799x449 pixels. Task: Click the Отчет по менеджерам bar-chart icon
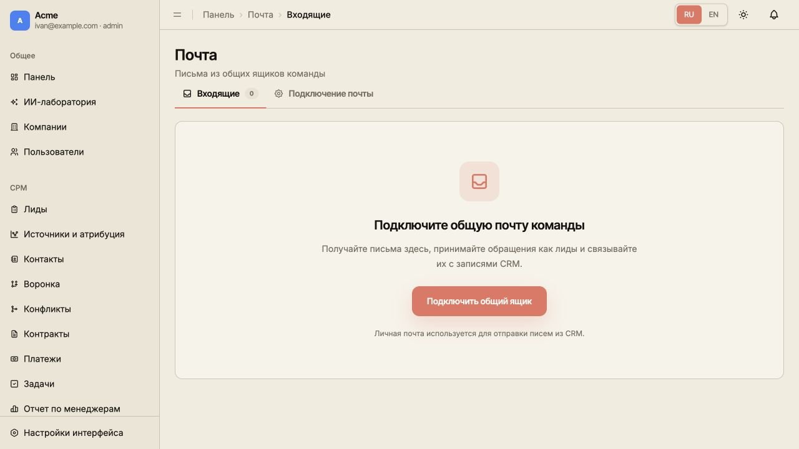pos(14,409)
